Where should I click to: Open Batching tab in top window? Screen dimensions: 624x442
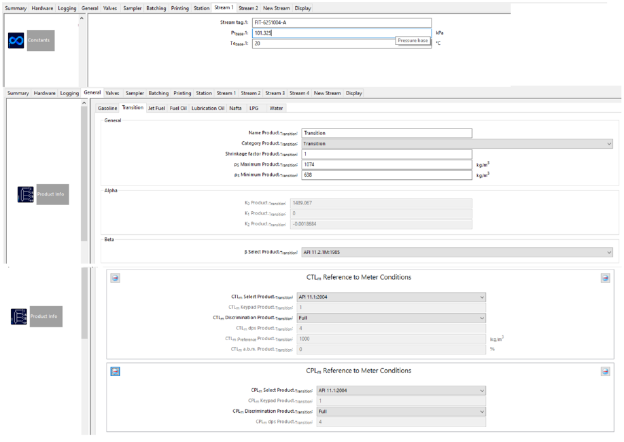(x=156, y=8)
